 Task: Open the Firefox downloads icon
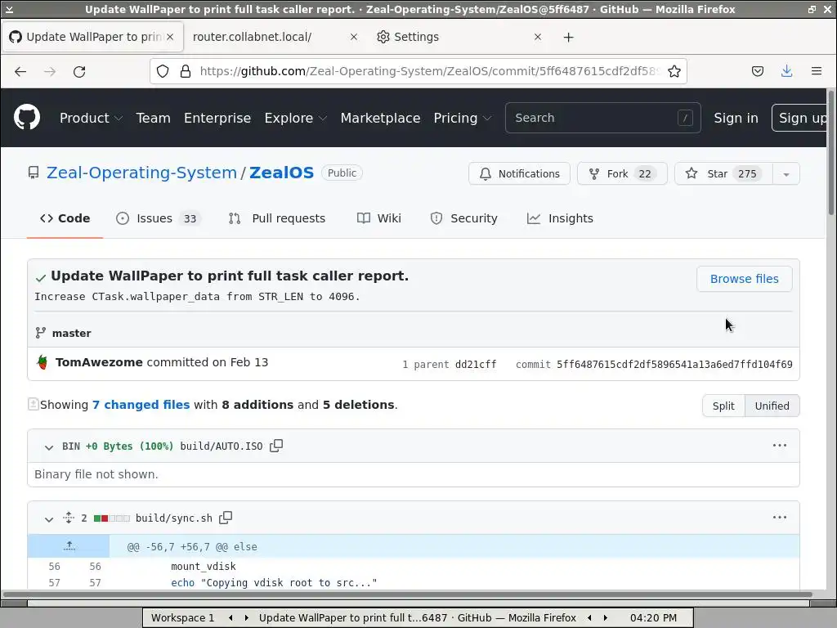tap(787, 72)
